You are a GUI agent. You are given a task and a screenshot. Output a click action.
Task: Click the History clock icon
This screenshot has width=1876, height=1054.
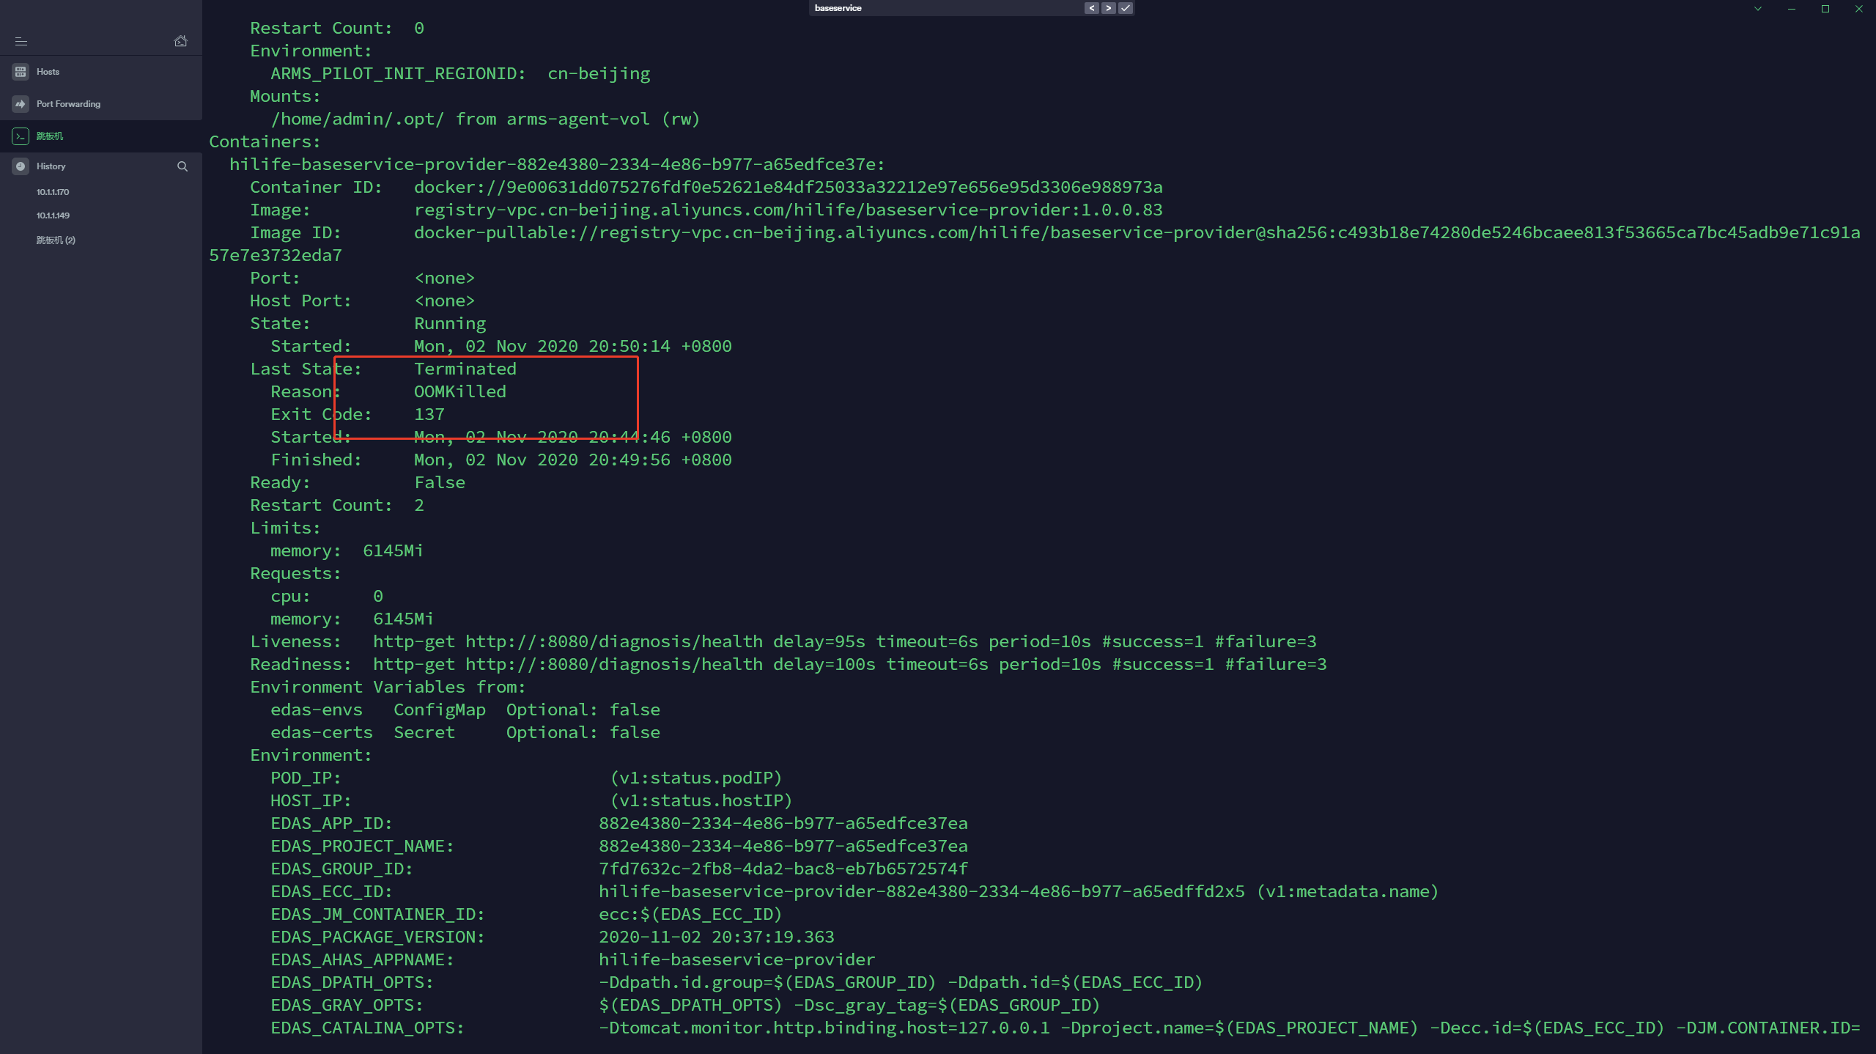pos(21,166)
